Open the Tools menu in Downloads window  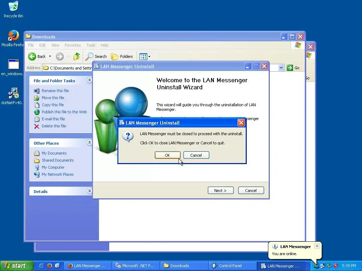[x=91, y=45]
